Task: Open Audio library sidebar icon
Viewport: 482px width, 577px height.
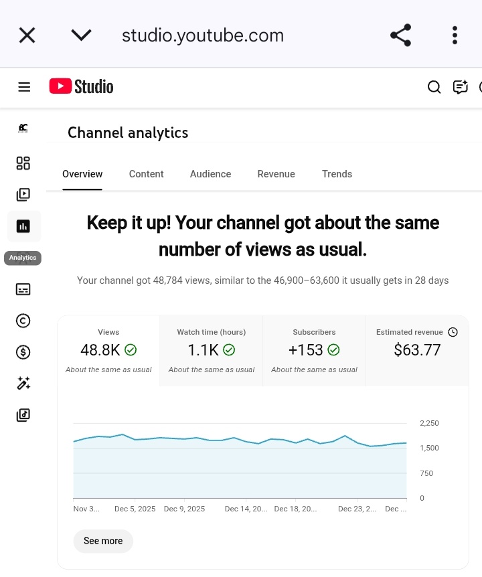Action: coord(23,415)
